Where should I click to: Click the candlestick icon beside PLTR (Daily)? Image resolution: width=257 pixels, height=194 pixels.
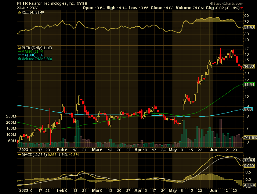(x=19, y=48)
